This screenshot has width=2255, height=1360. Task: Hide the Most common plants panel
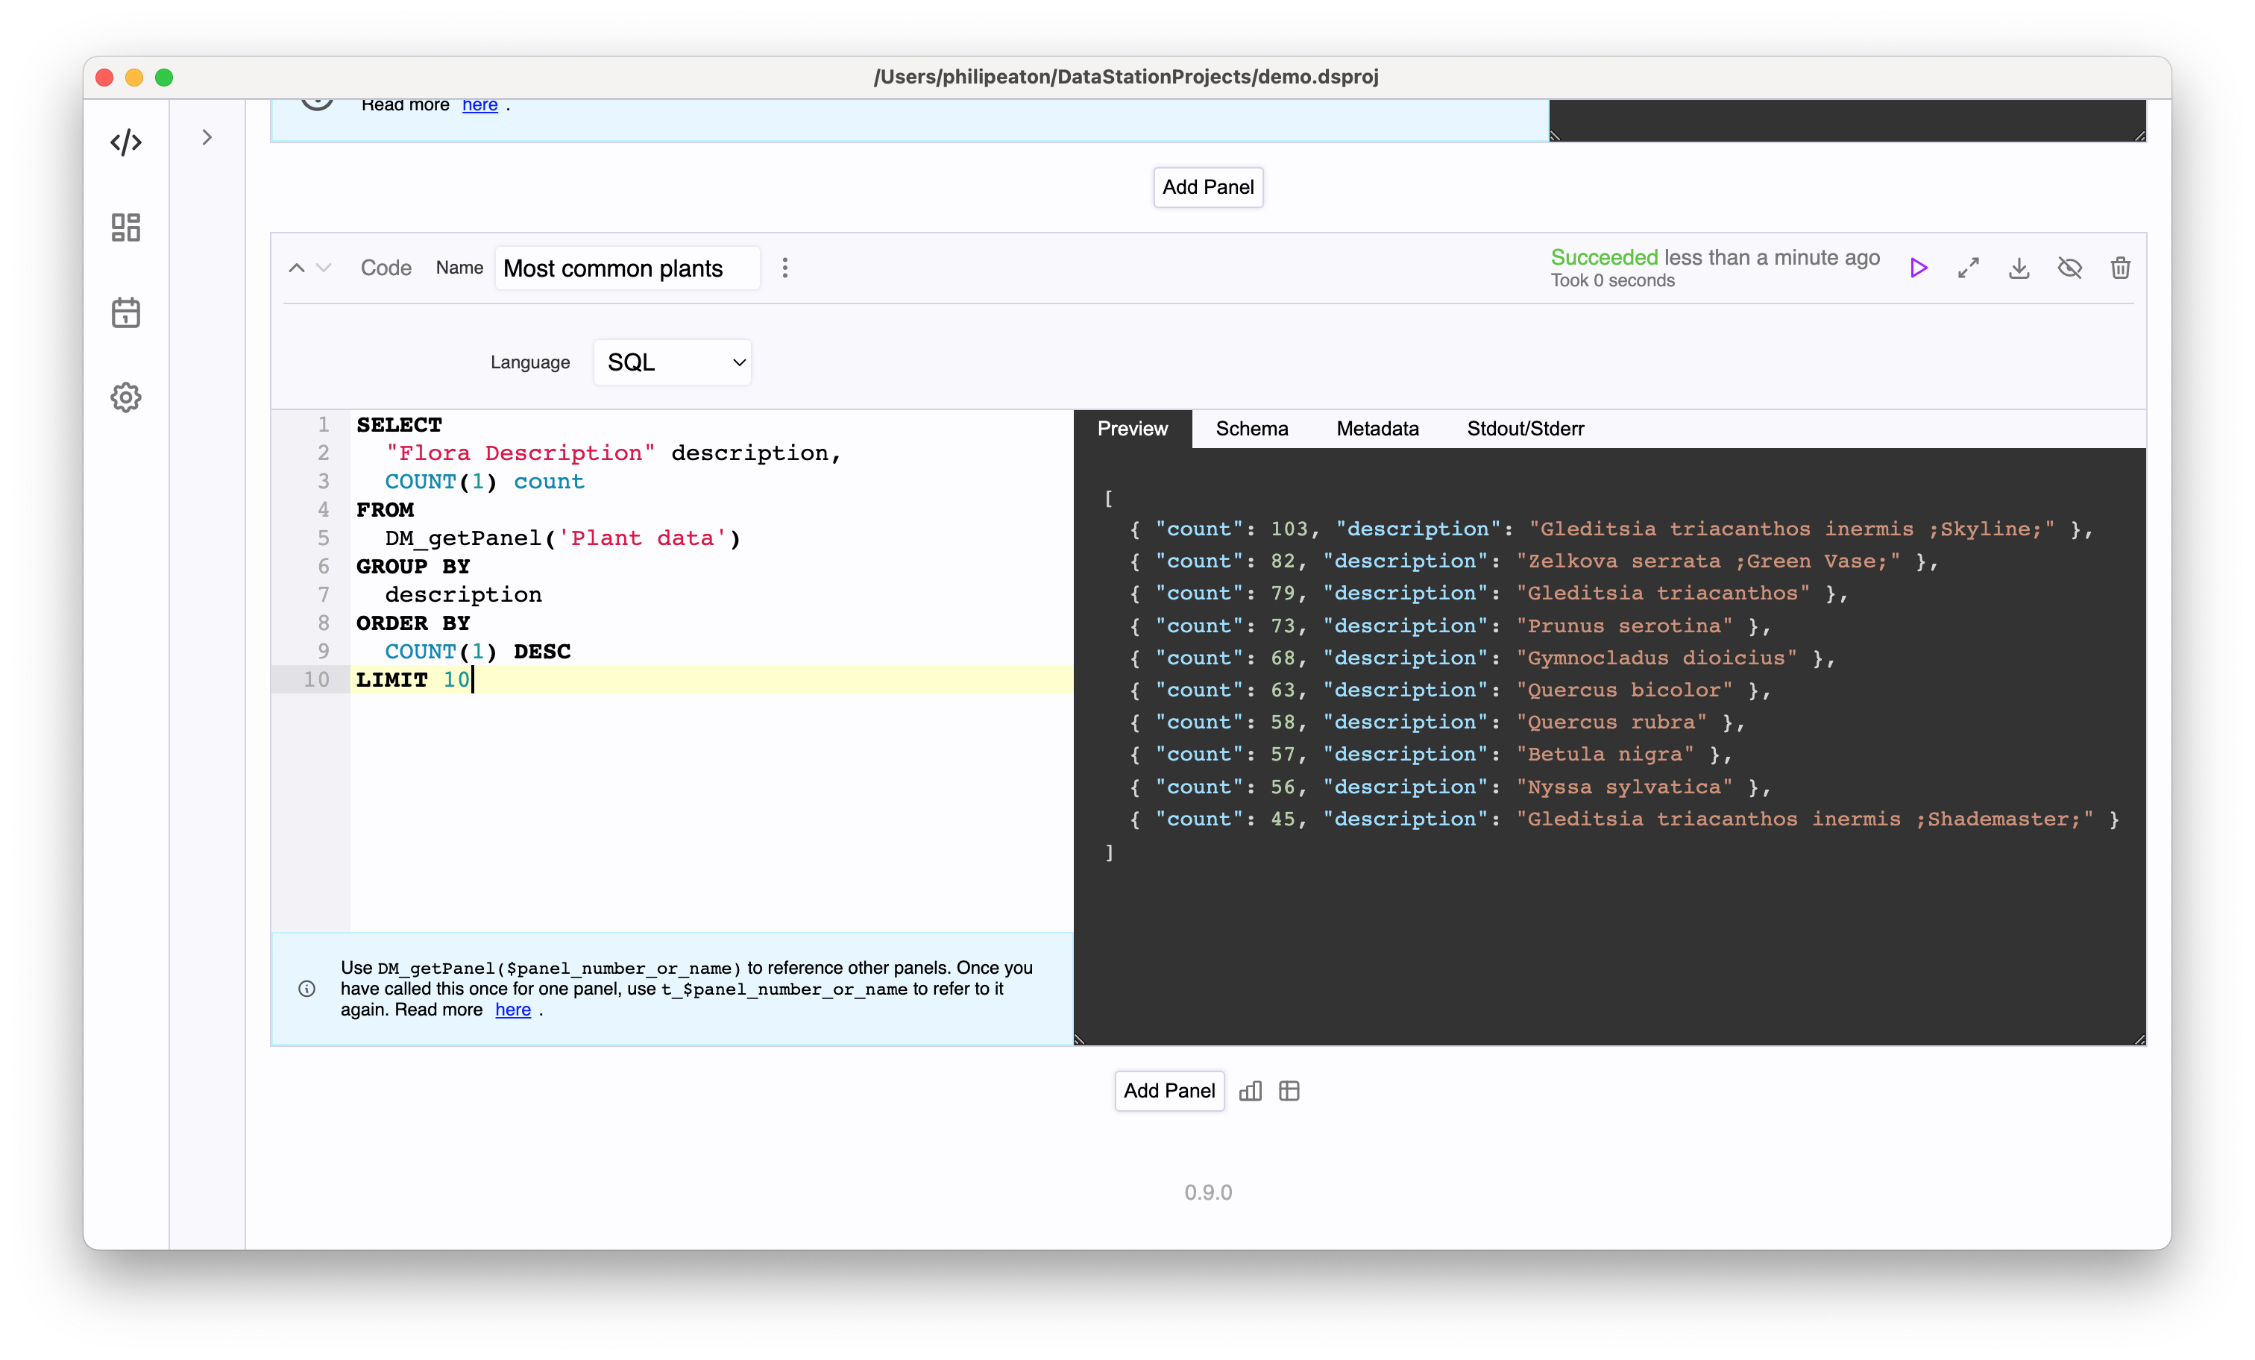2070,268
